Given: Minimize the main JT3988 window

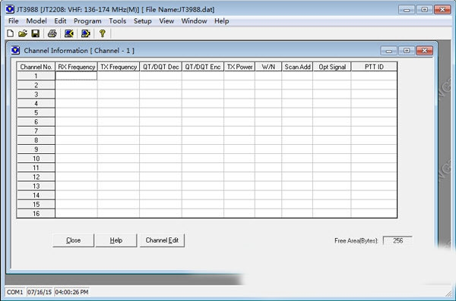Looking at the screenshot, I should [x=407, y=10].
